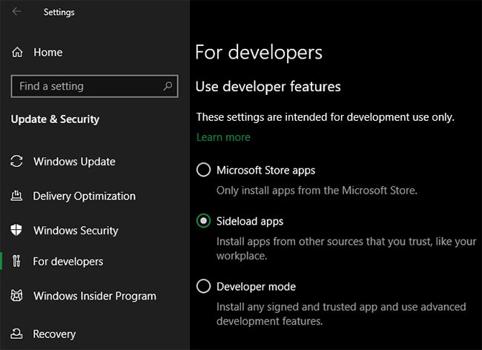
Task: Click the Delivery Optimization icon
Action: pos(17,197)
